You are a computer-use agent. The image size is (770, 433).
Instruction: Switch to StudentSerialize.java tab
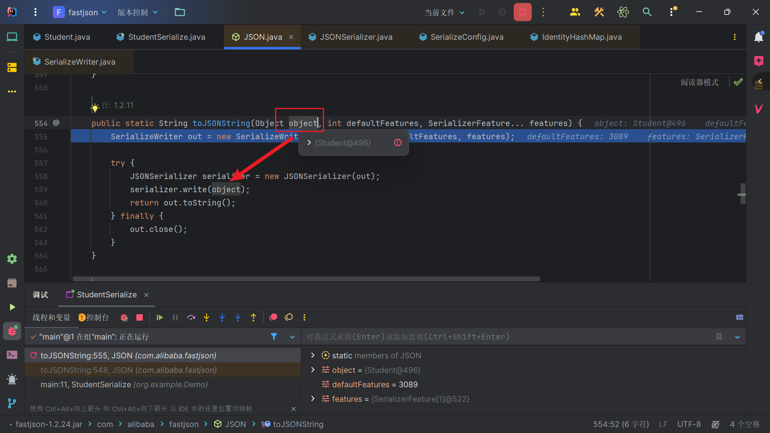tap(161, 37)
